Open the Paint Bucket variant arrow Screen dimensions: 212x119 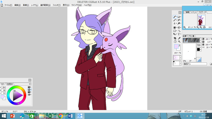(181, 28)
